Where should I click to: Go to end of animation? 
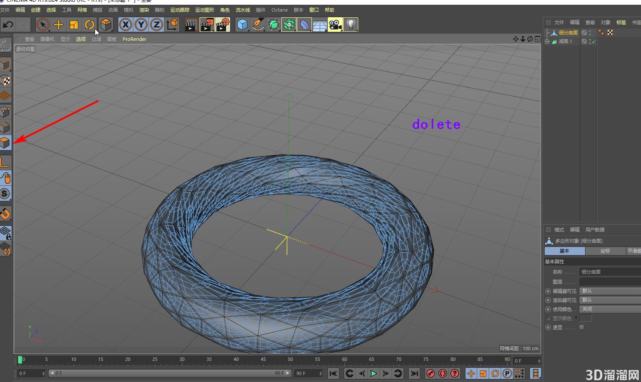click(414, 373)
